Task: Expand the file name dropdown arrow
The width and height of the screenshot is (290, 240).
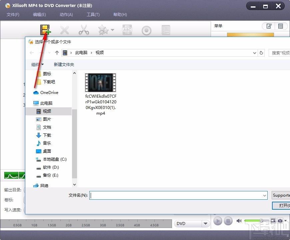Action: tap(264, 195)
